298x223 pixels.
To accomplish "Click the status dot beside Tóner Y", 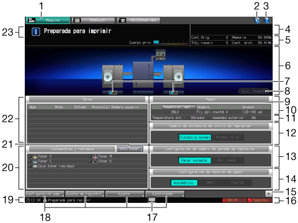I will [30, 156].
